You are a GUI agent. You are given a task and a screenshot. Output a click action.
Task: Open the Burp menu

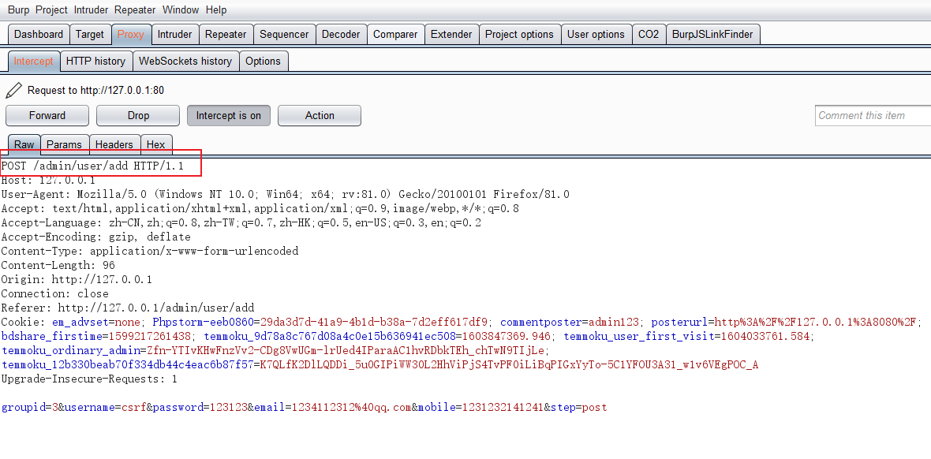pos(18,9)
